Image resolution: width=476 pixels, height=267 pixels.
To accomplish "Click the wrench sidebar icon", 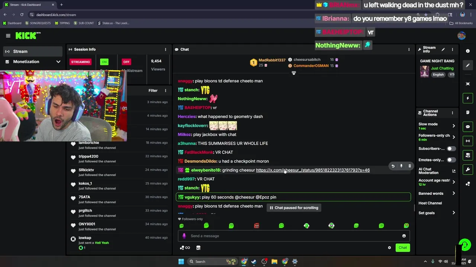I will 468,169.
